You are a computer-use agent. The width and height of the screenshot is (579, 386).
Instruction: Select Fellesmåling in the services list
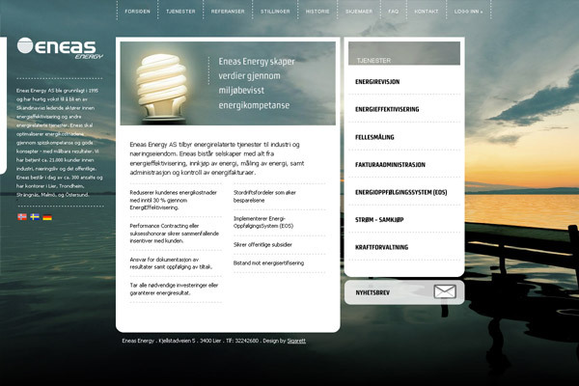[374, 137]
